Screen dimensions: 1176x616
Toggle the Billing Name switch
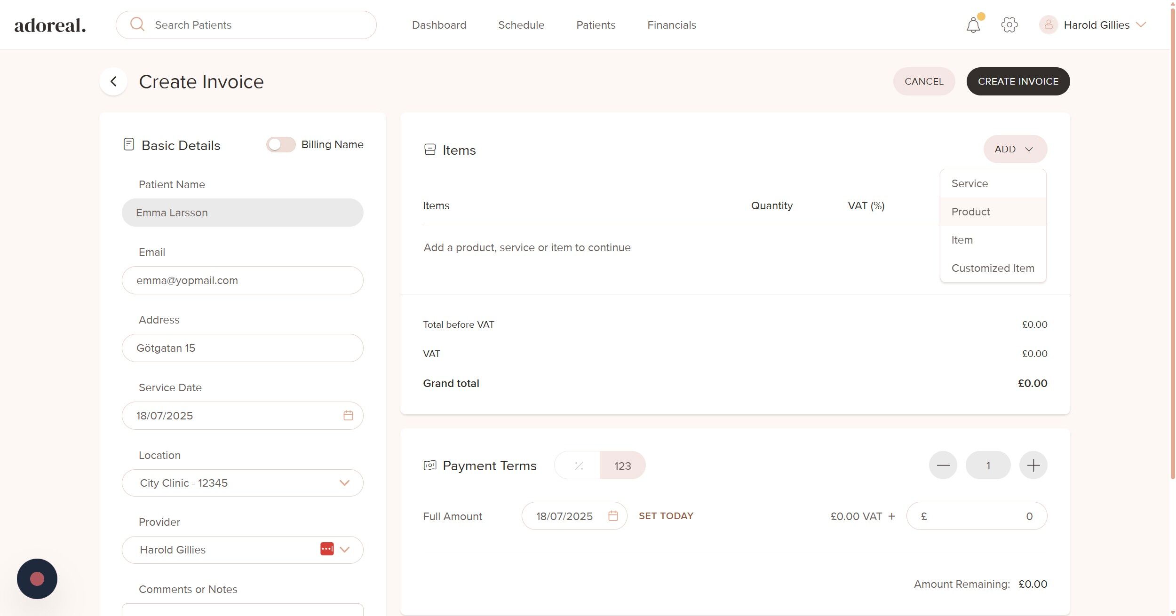click(x=281, y=144)
